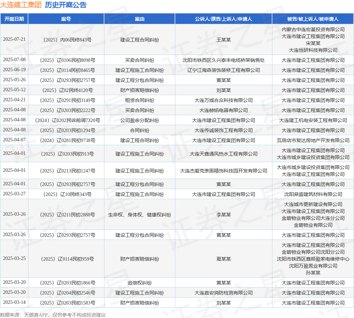Image resolution: width=354 pixels, height=318 pixels.
Task: Click the 大连建工集团 title text
Action: [x=21, y=5]
